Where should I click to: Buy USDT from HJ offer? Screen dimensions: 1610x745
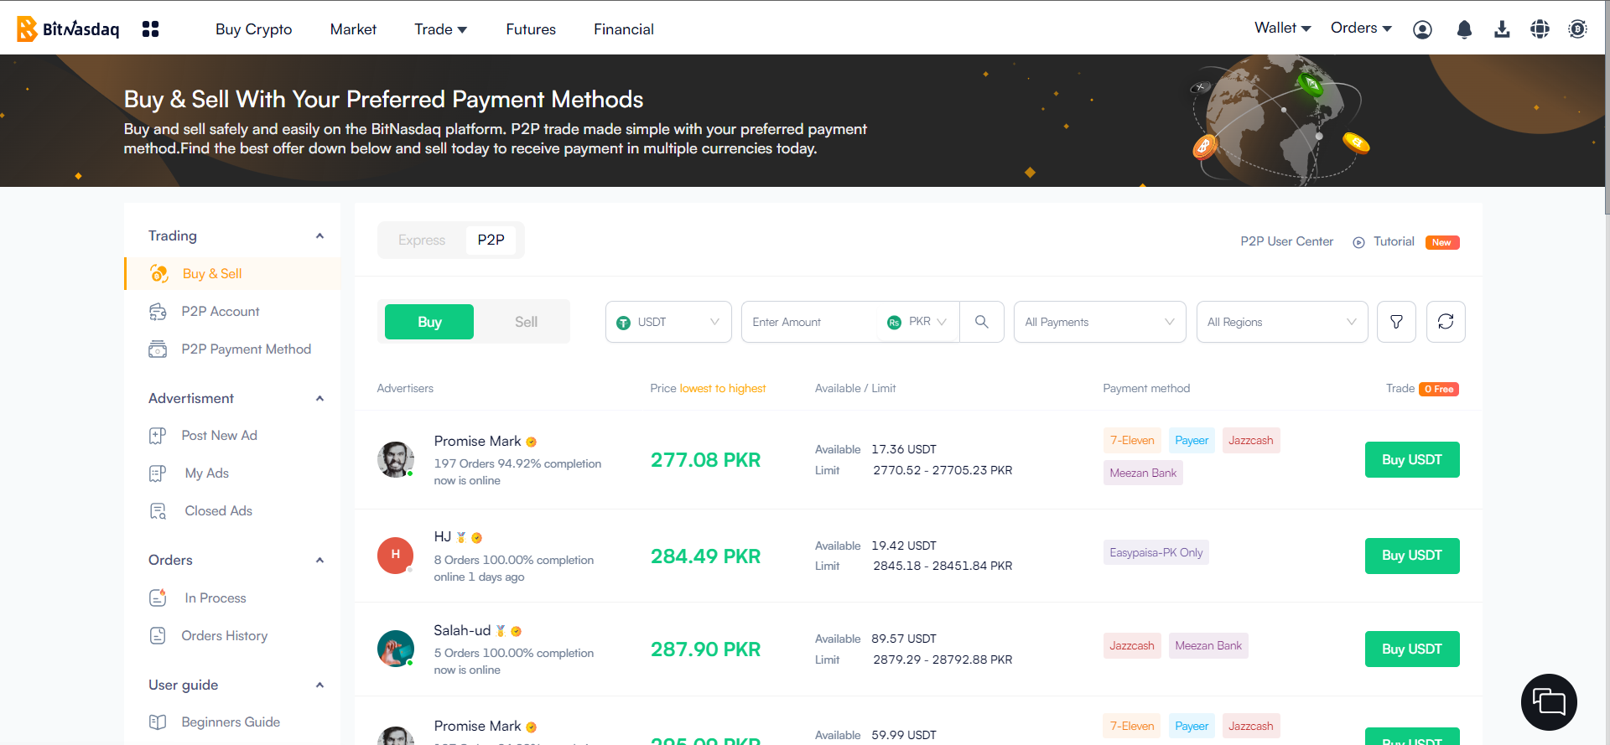click(x=1412, y=556)
